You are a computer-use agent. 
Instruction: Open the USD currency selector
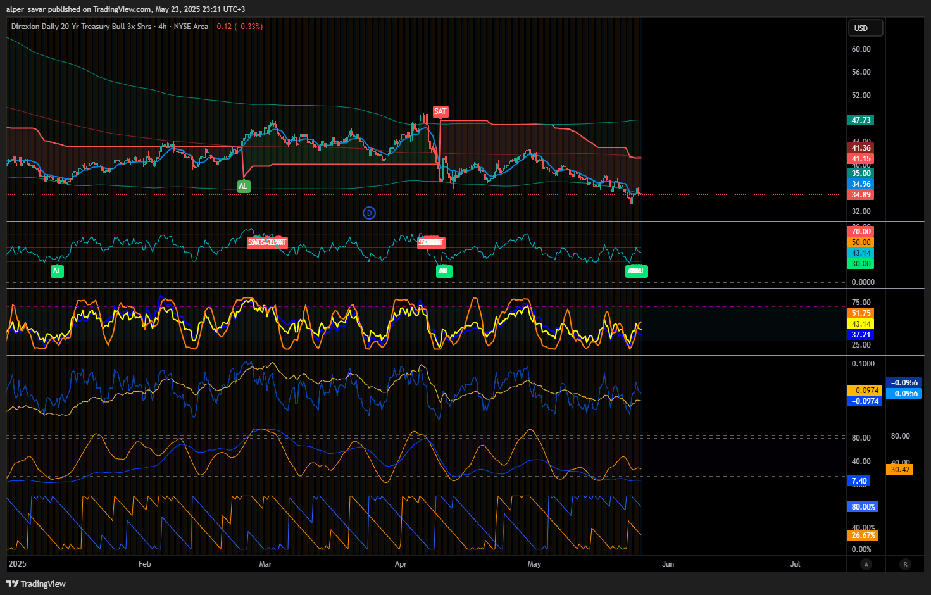pos(865,28)
